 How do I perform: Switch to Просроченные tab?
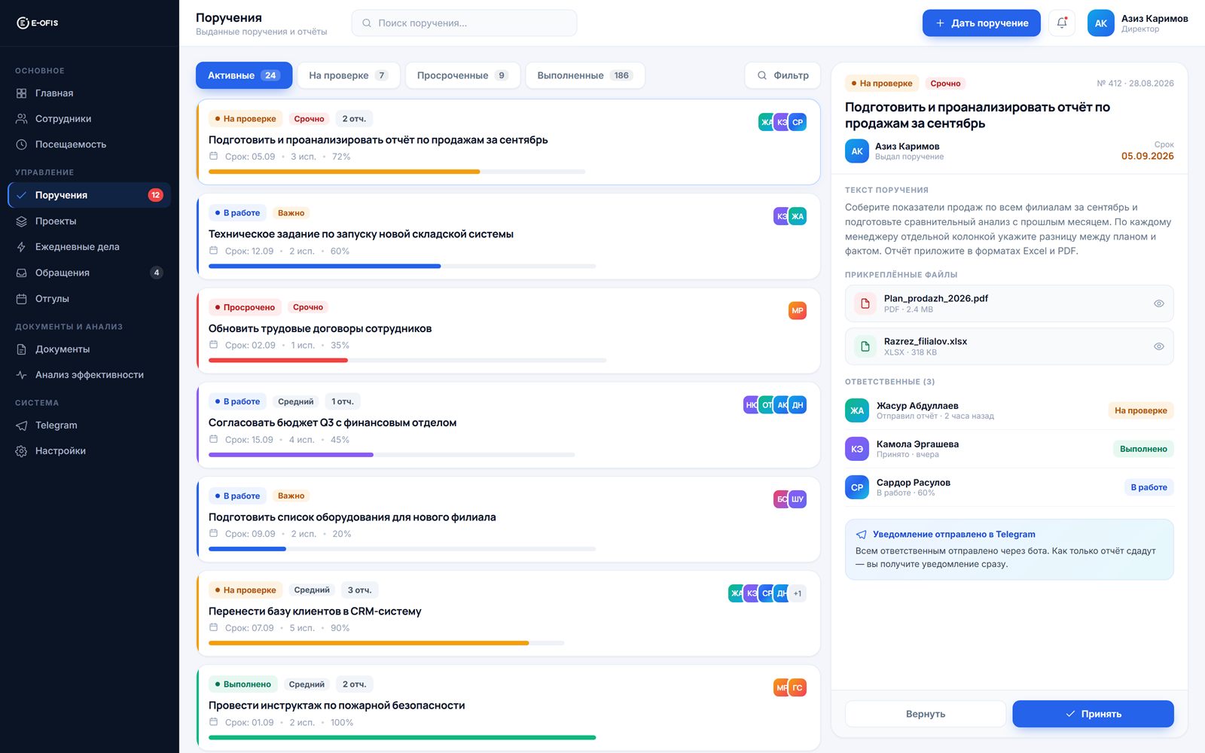point(462,75)
